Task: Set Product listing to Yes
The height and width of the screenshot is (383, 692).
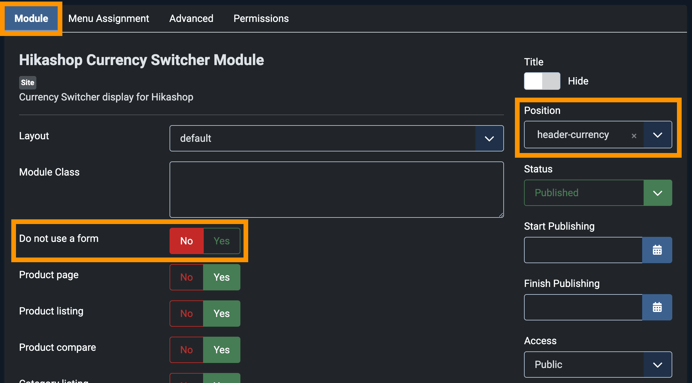Action: [x=222, y=314]
